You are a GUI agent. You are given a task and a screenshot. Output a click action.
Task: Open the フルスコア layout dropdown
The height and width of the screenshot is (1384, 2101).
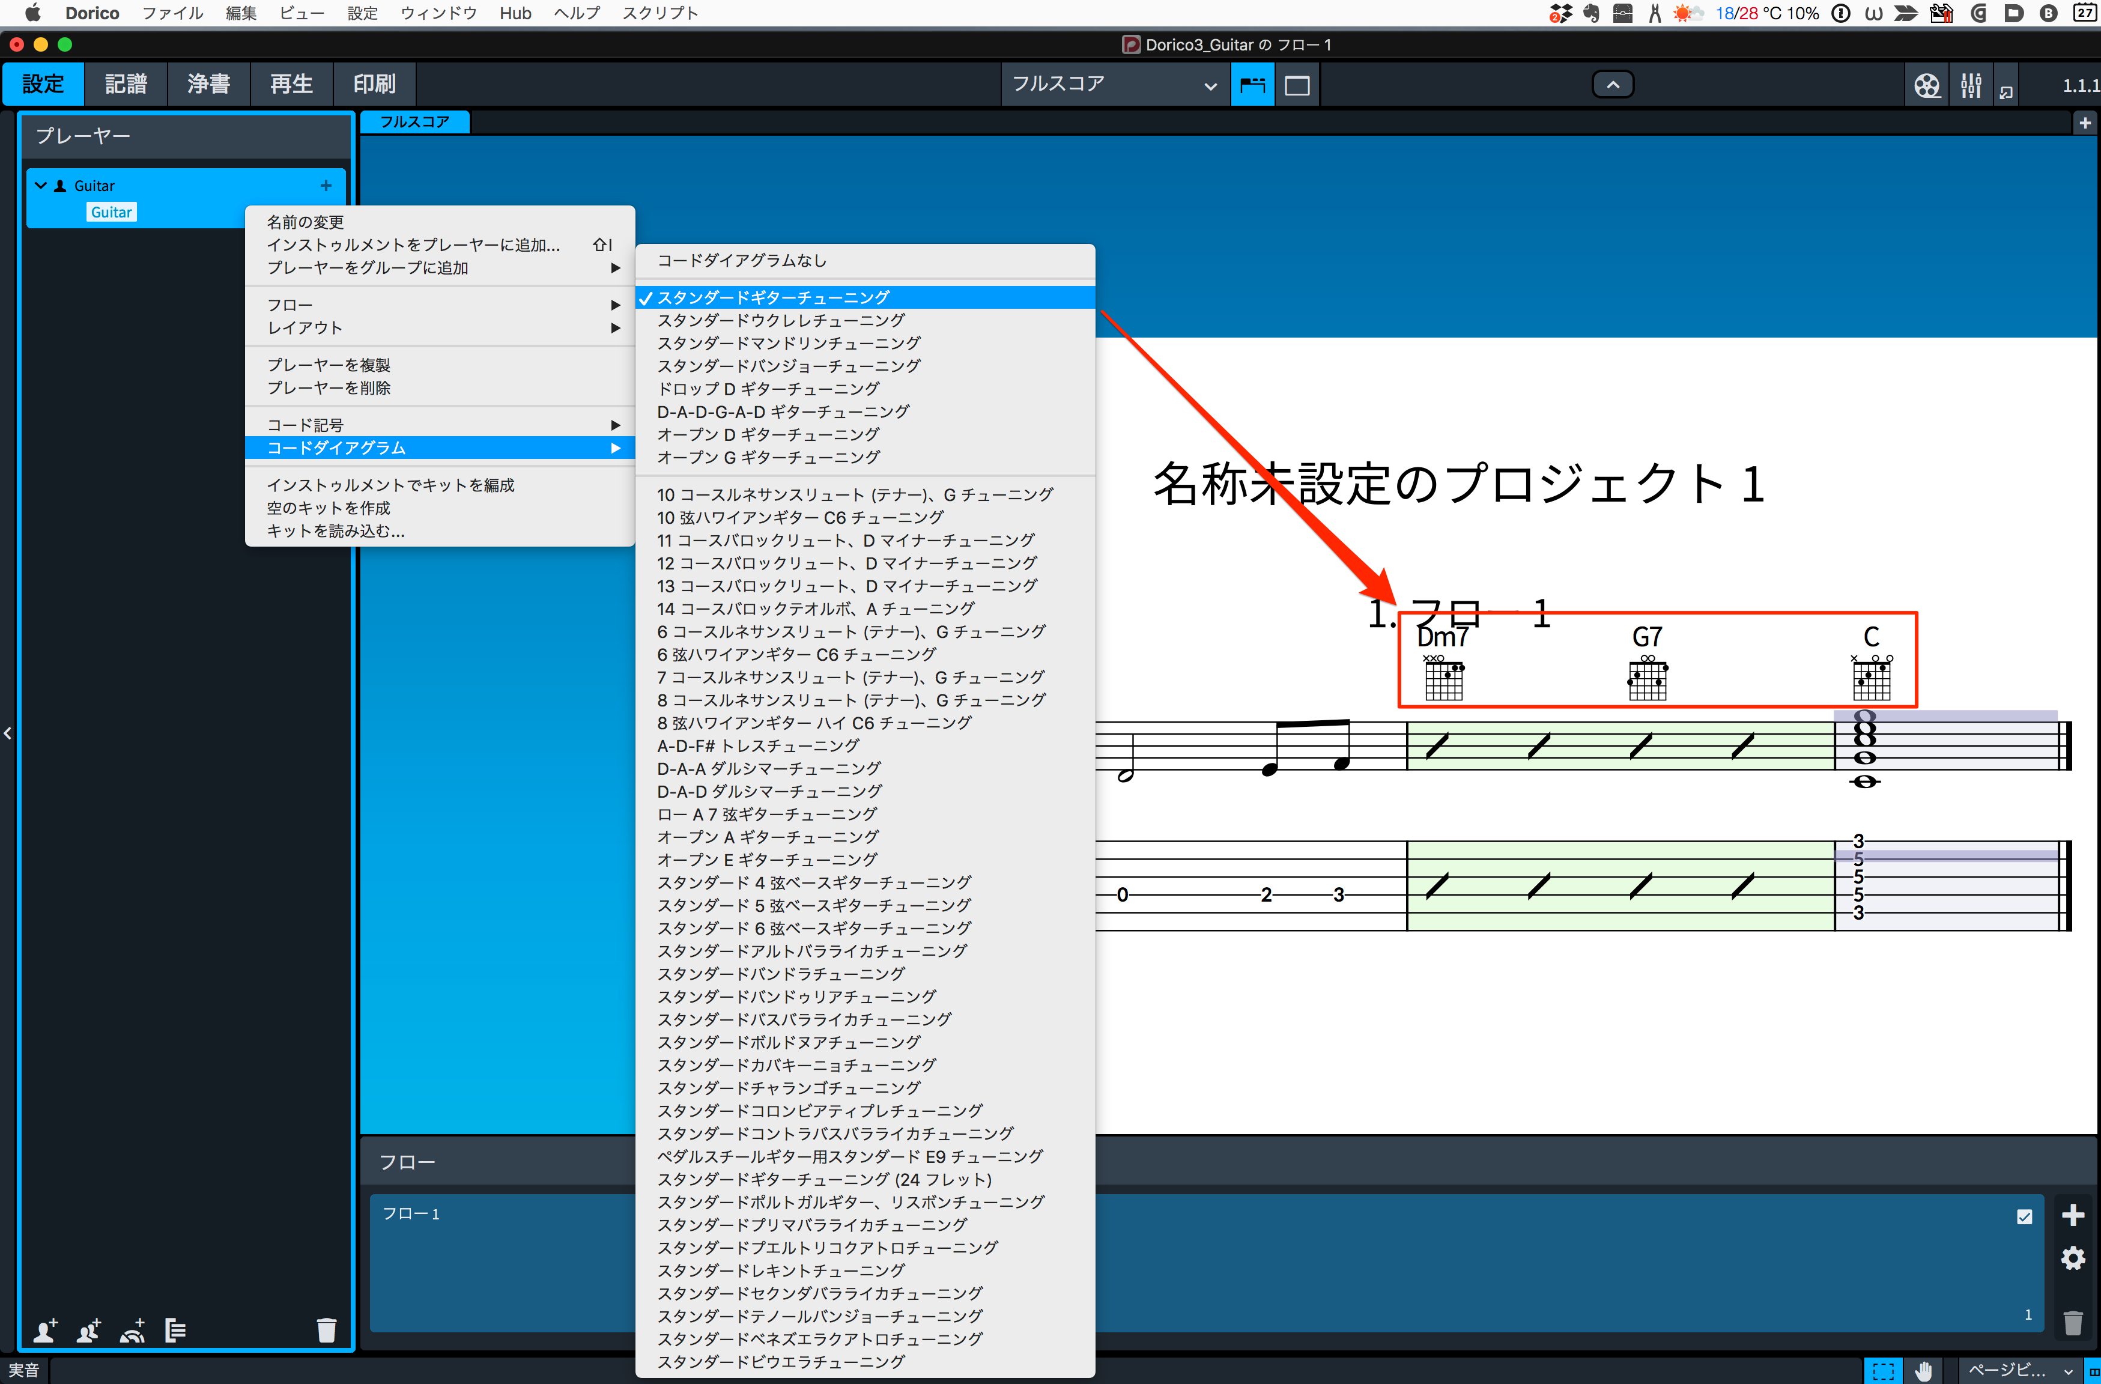click(x=1114, y=86)
